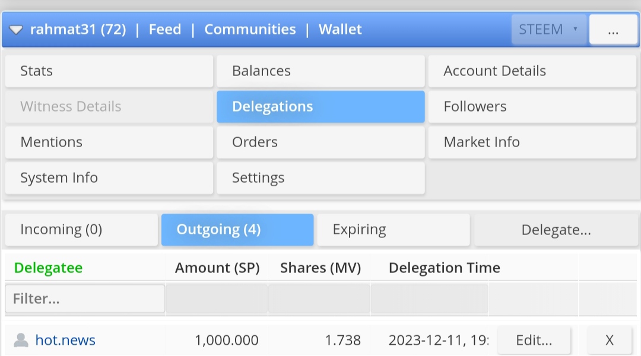Show Expiring delegations
Viewport: 641px width, 356px height.
[x=393, y=230]
